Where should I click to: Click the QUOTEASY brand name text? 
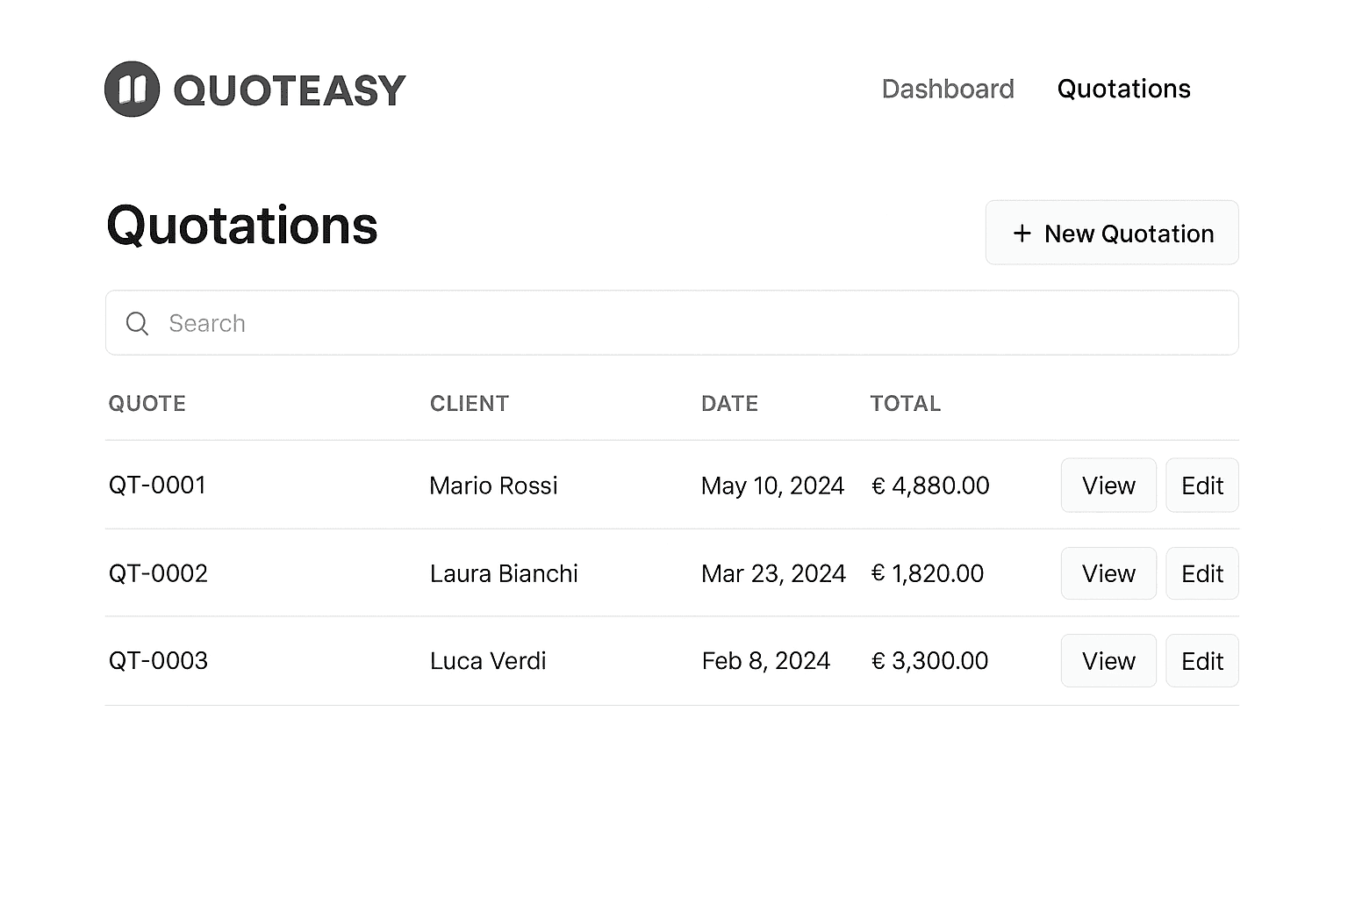pos(290,90)
